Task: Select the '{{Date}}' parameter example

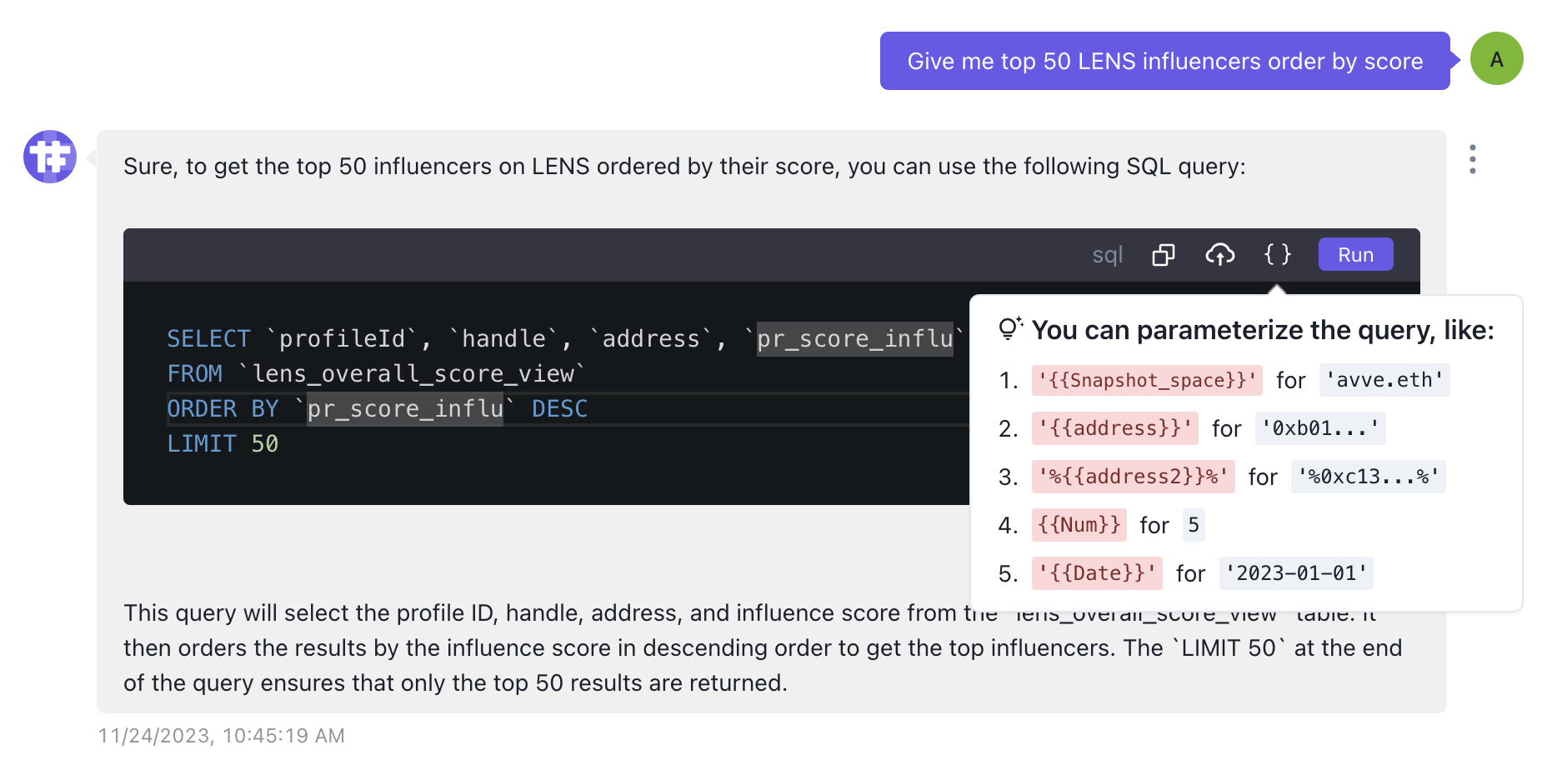Action: pyautogui.click(x=1096, y=573)
